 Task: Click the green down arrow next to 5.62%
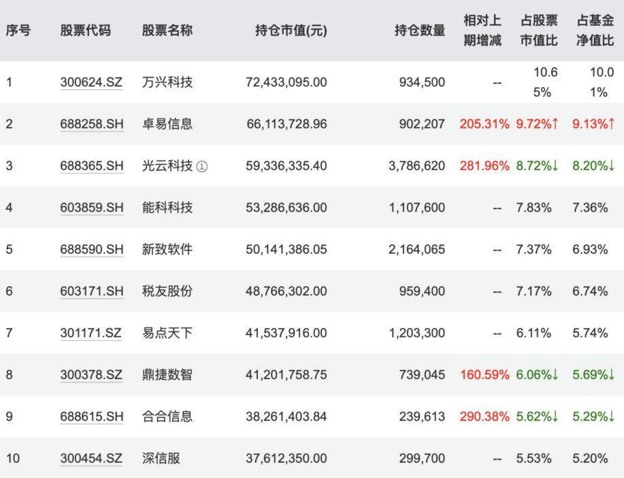(555, 415)
